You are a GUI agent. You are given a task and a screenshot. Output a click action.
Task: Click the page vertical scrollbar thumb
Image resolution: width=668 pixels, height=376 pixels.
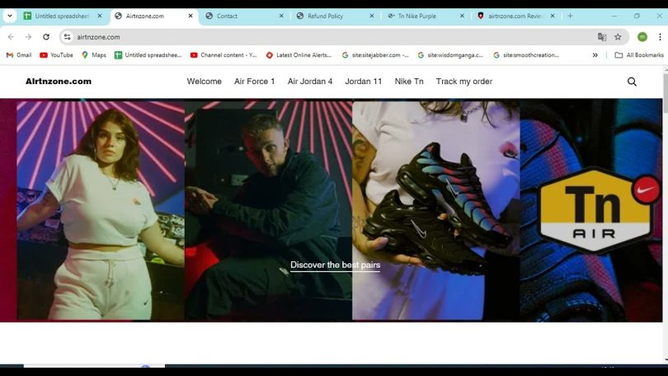point(665,92)
